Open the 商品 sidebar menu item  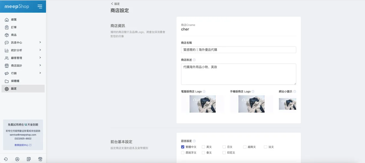pos(23,35)
